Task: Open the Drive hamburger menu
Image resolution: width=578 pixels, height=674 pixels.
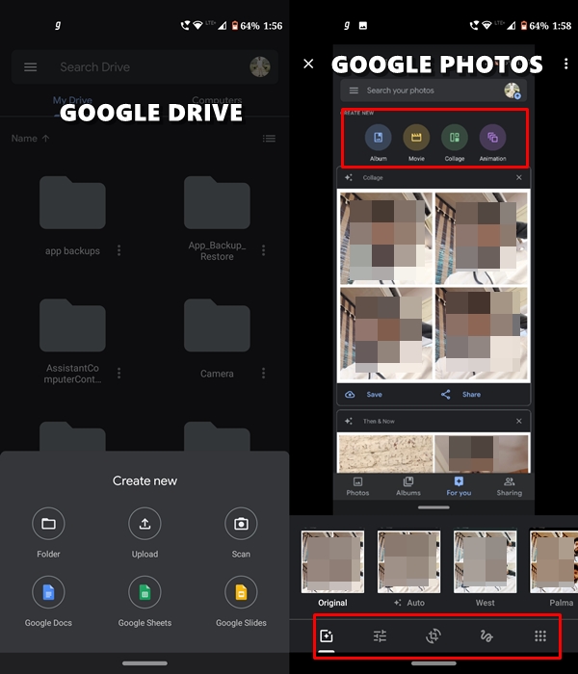Action: pyautogui.click(x=30, y=67)
